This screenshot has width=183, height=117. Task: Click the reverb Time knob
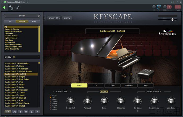click(x=104, y=101)
